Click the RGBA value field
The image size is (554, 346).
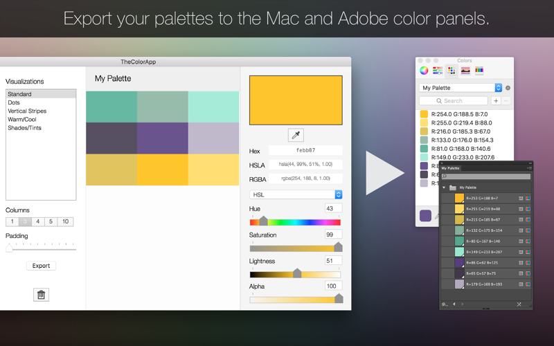click(x=305, y=179)
